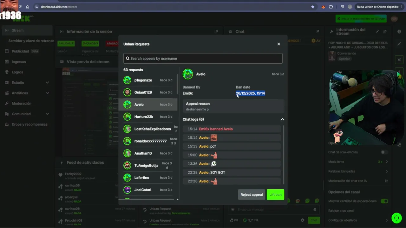Click the Logros trophy icon

click(x=7, y=72)
